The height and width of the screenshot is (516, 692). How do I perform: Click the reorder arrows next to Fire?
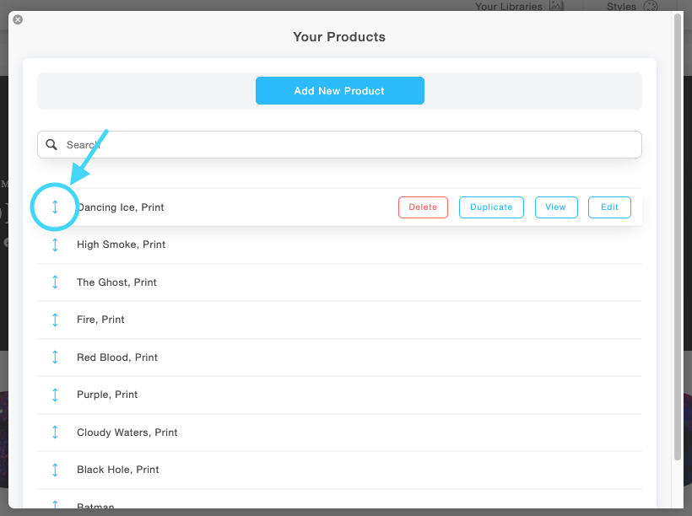(x=55, y=320)
